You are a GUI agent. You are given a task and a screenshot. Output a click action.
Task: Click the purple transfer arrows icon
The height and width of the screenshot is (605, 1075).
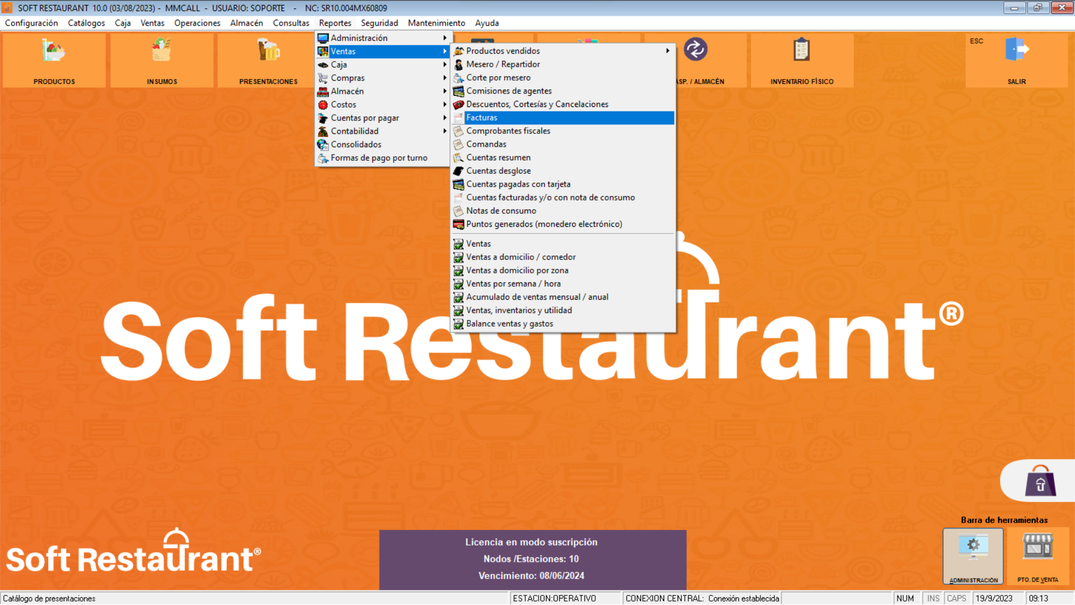[695, 49]
